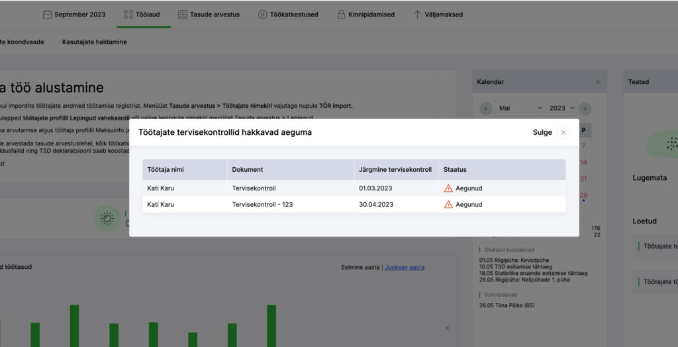
Task: Click the 28.05 Riigipüha: Nelipühade entry
Action: [x=524, y=280]
